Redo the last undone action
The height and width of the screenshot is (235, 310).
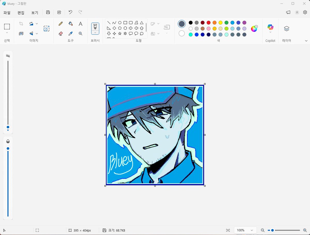[80, 12]
